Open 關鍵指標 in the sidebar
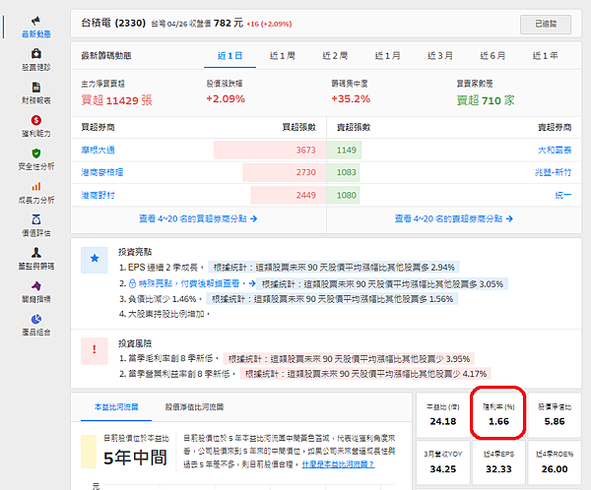The image size is (591, 490). [36, 292]
